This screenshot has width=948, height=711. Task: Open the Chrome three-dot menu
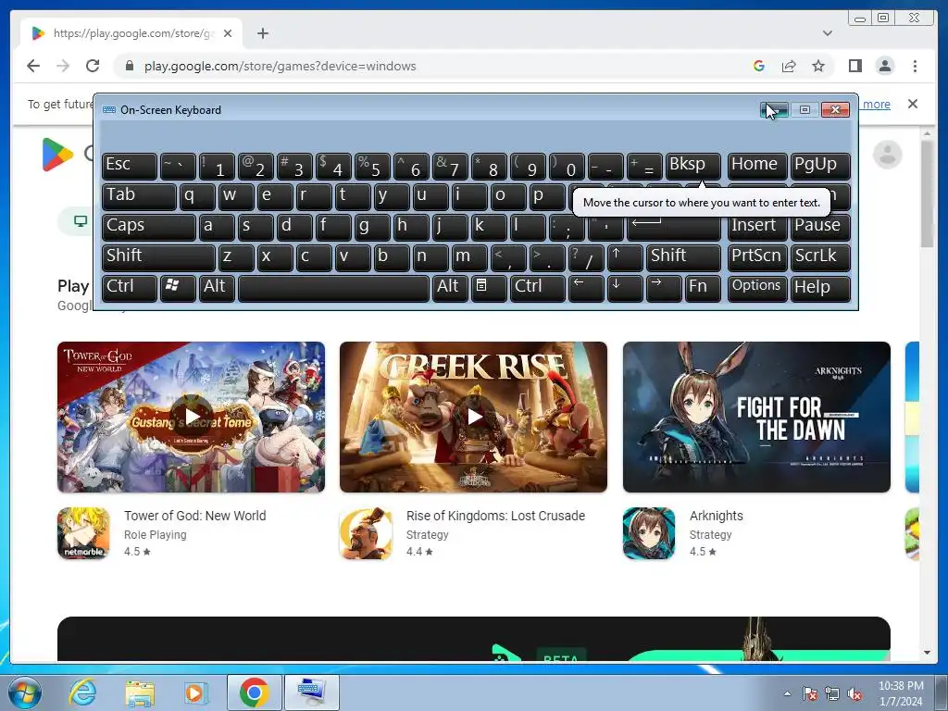tap(915, 66)
